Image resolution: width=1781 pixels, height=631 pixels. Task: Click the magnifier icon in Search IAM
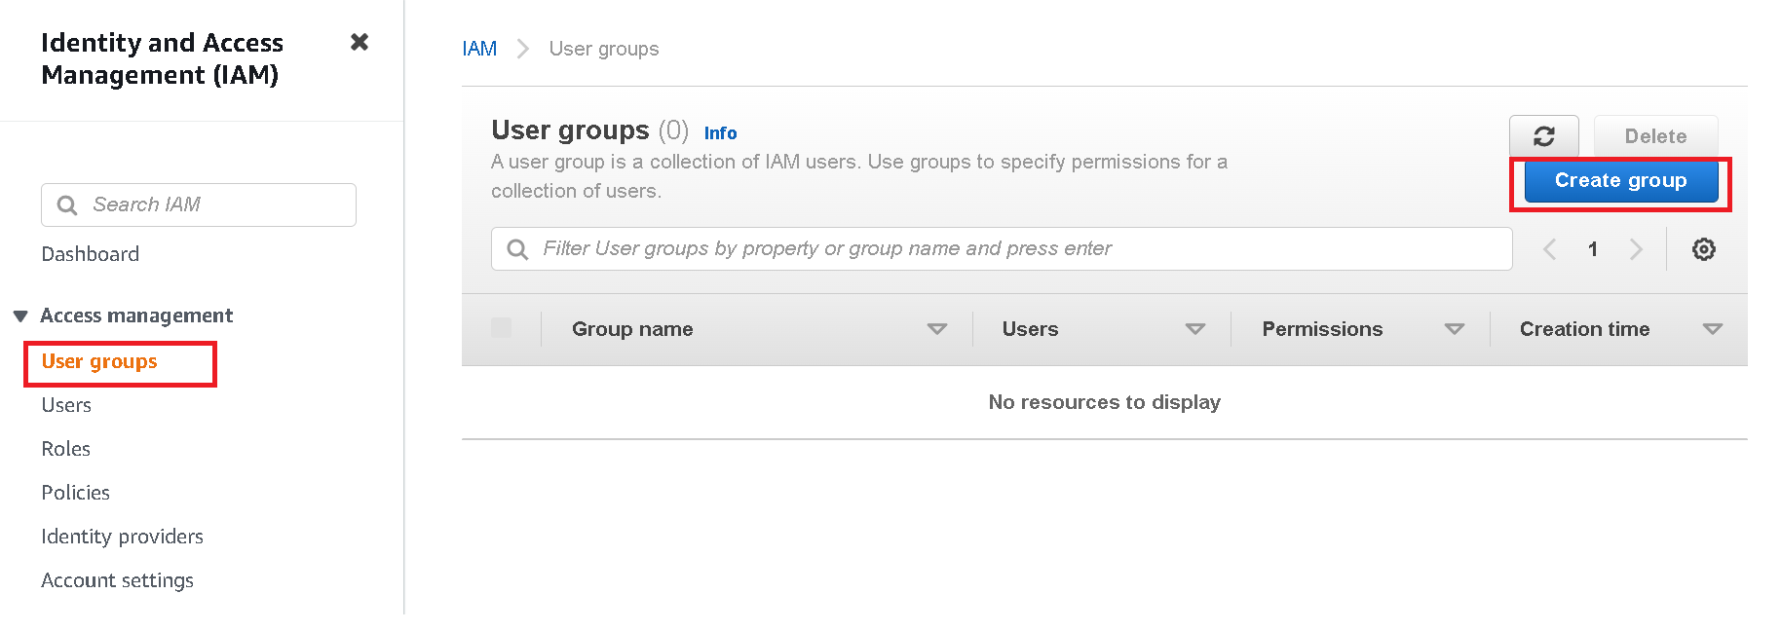[x=67, y=205]
